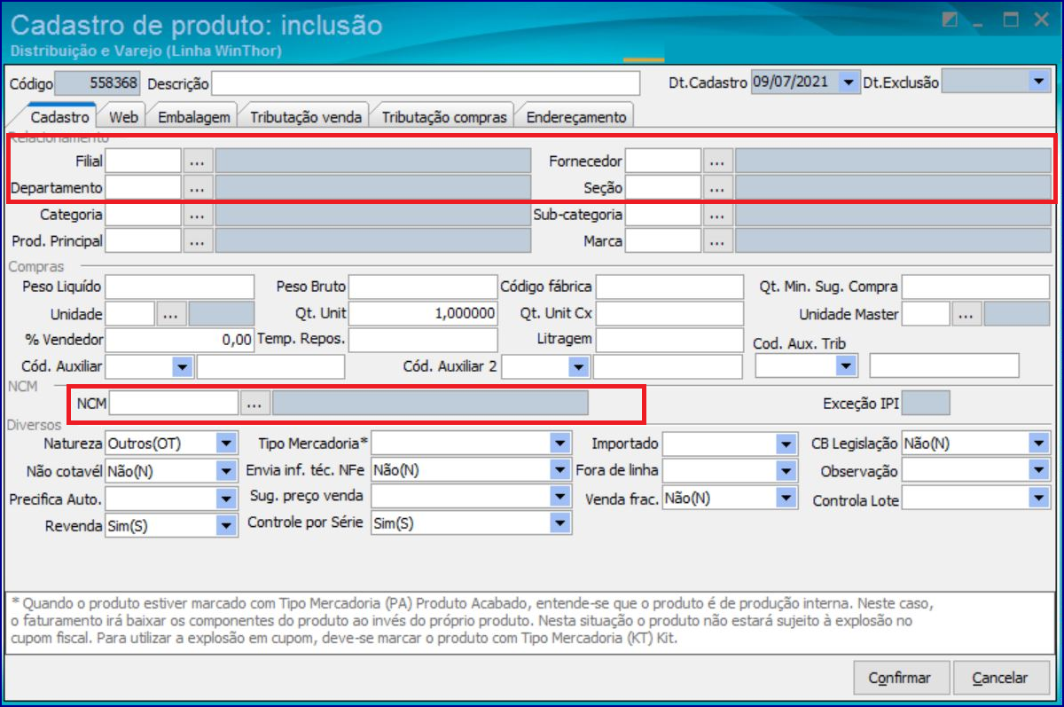The image size is (1064, 707).
Task: Expand the Cód. Auxiliar 2 type dropdown
Action: pyautogui.click(x=579, y=366)
